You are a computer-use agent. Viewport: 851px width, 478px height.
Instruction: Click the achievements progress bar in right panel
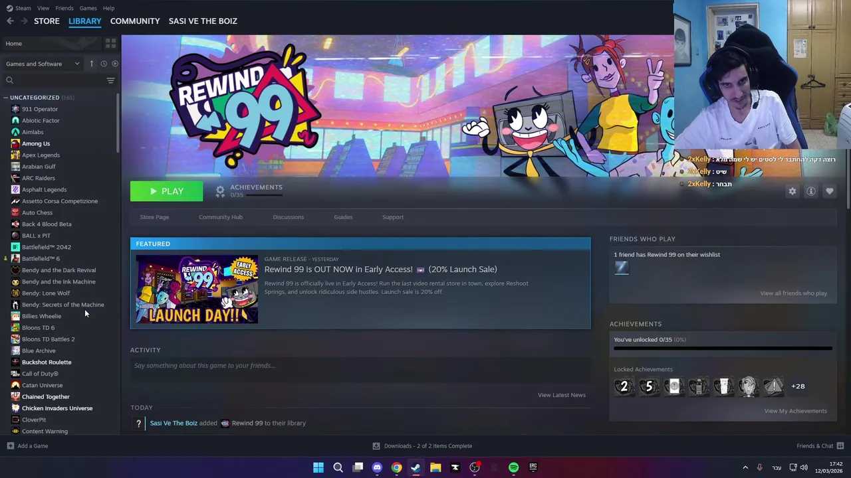point(723,348)
